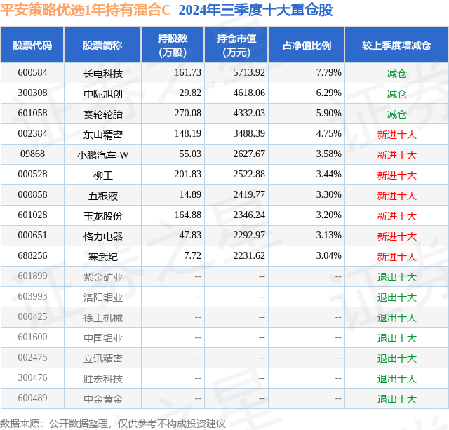The width and height of the screenshot is (449, 430).
Task: Select the 长电科技 stock name
Action: click(103, 74)
